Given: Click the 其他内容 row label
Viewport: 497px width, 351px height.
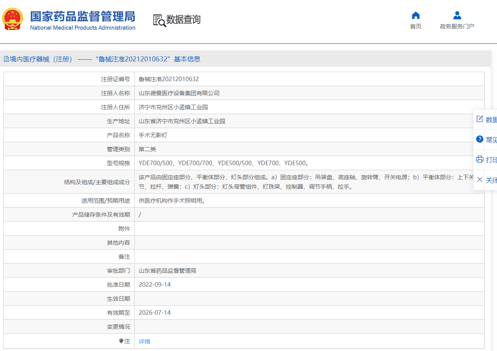Looking at the screenshot, I should click(x=118, y=243).
